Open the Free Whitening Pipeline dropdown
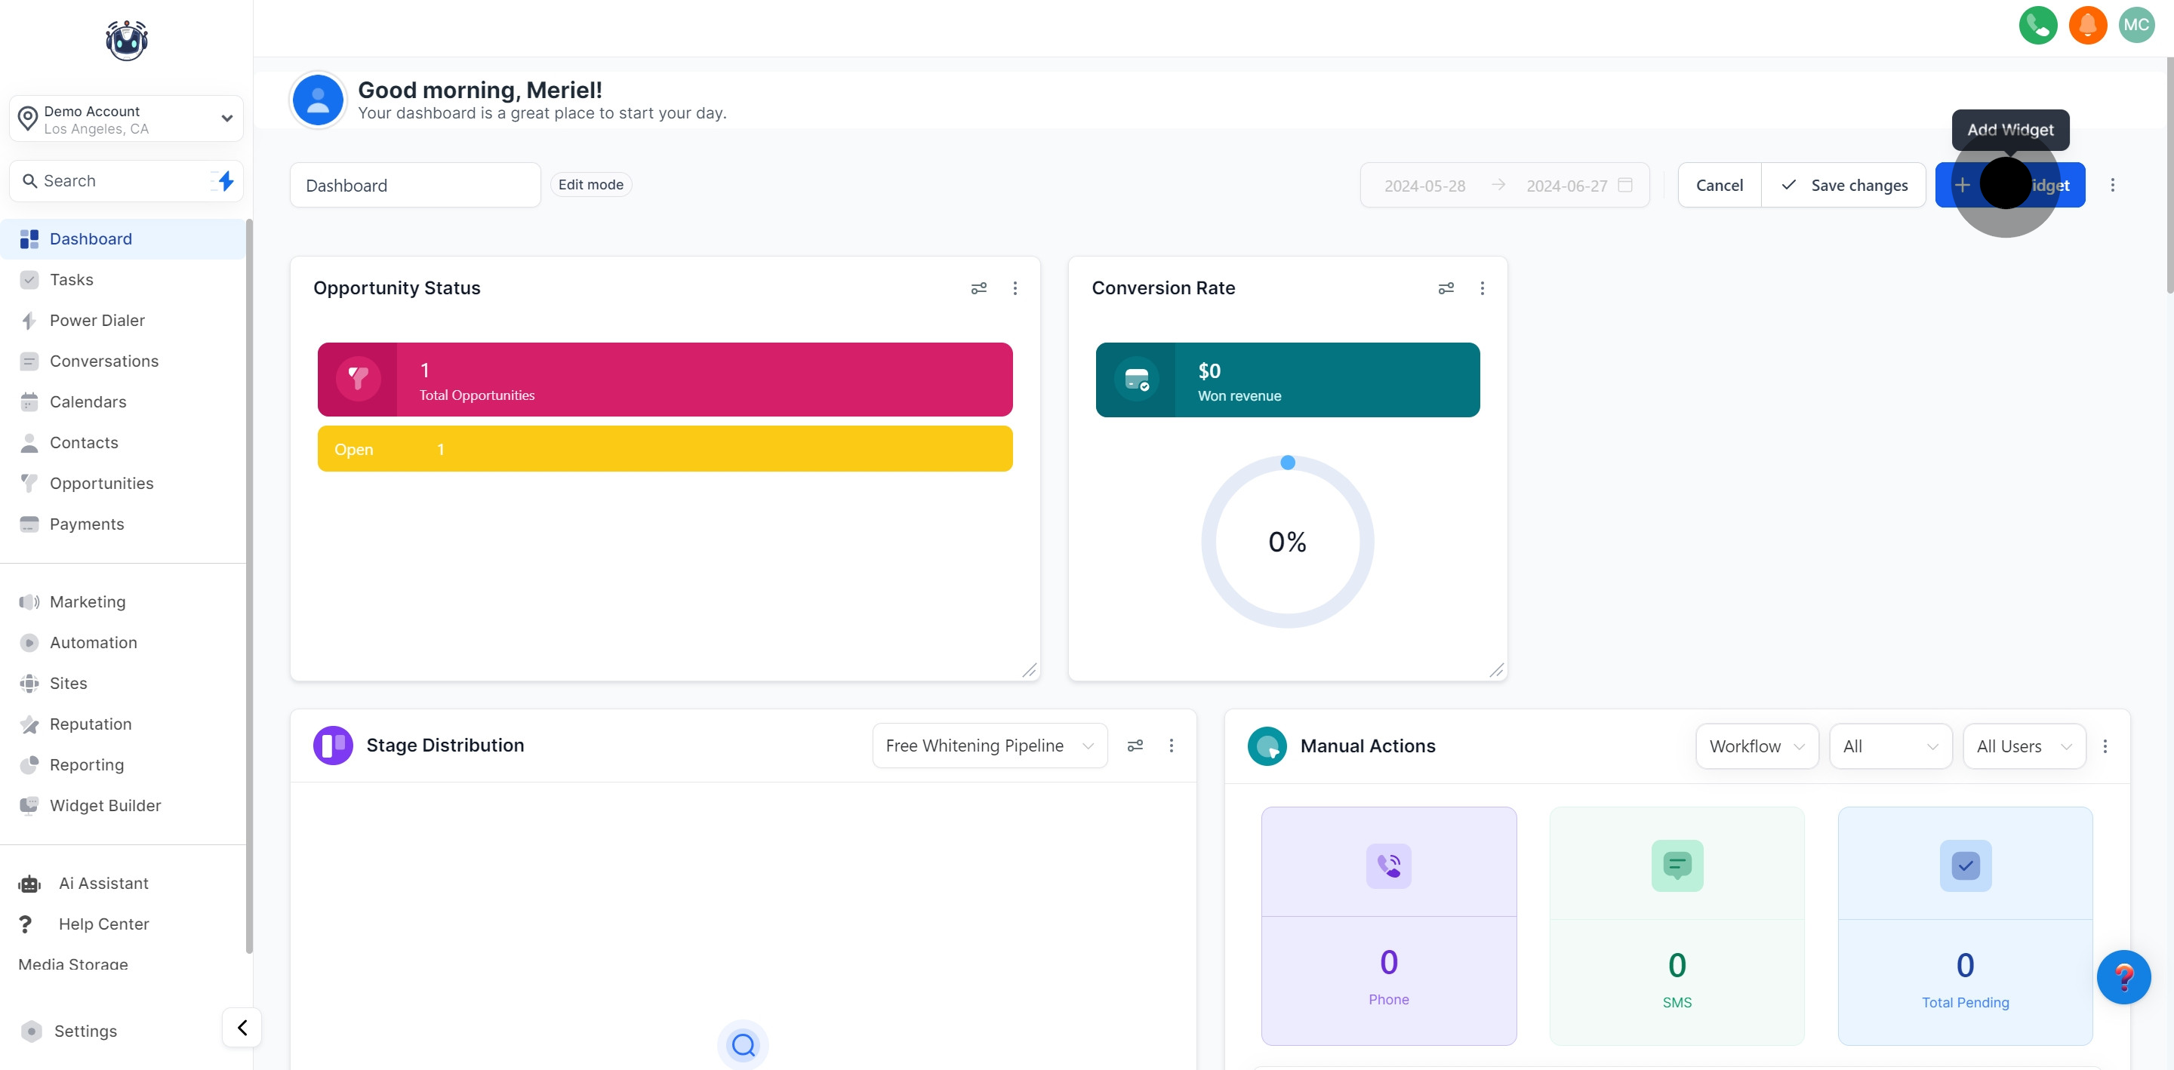The height and width of the screenshot is (1070, 2174). click(989, 745)
